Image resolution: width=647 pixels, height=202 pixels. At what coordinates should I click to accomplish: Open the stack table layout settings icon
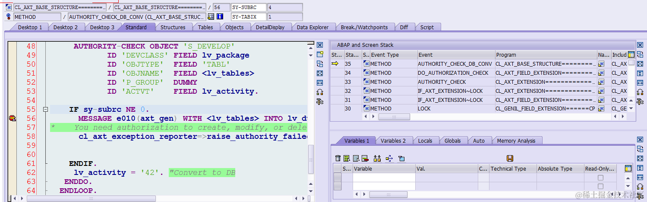631,55
